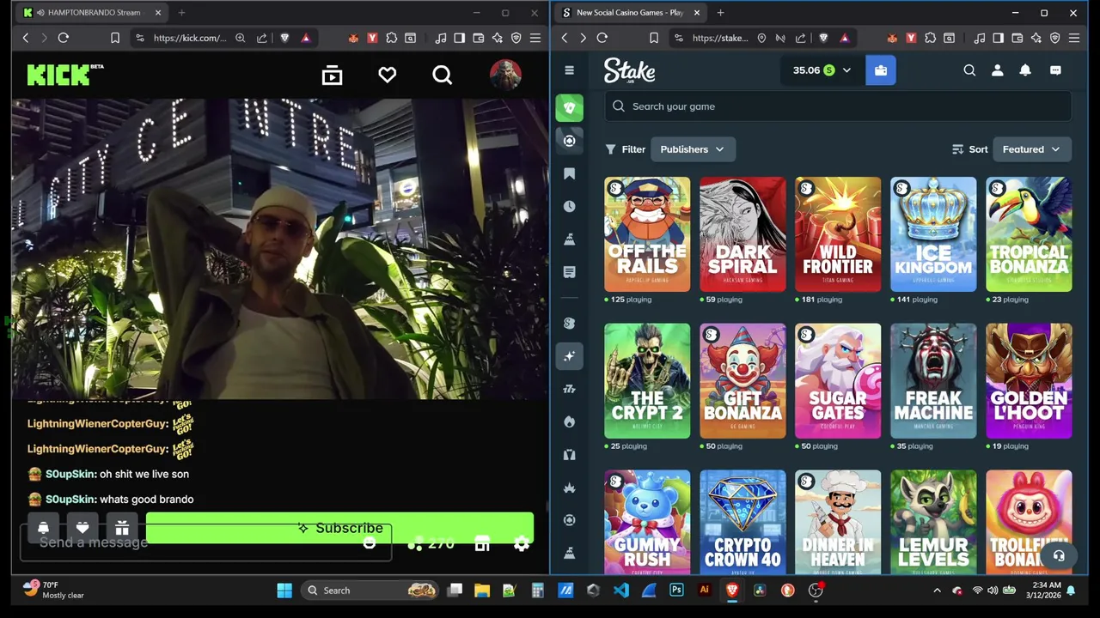Click the Send a message chat field
The height and width of the screenshot is (618, 1100).
coord(205,542)
